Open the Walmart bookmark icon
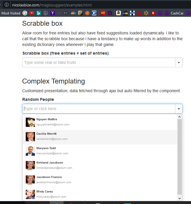The image size is (191, 204). 146,13
